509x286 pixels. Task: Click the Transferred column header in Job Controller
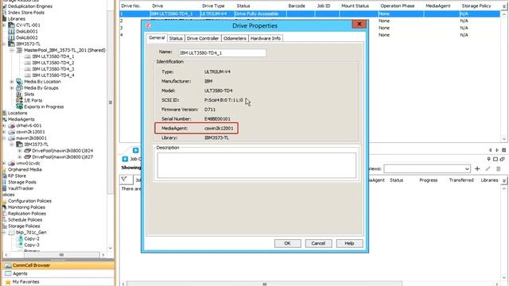tap(461, 180)
